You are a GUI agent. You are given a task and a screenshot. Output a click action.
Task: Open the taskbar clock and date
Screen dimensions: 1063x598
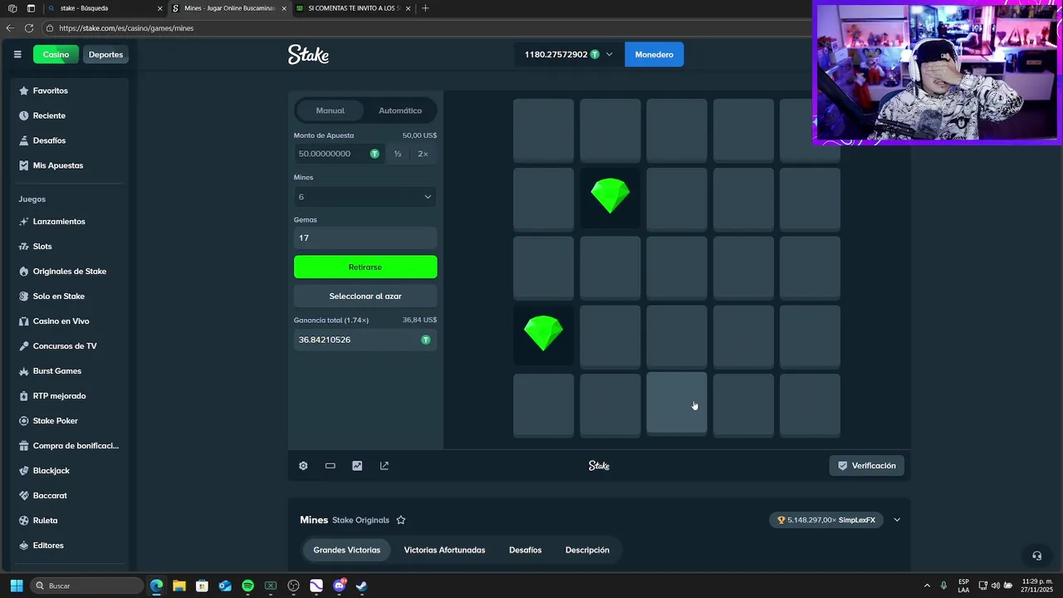pos(1036,586)
